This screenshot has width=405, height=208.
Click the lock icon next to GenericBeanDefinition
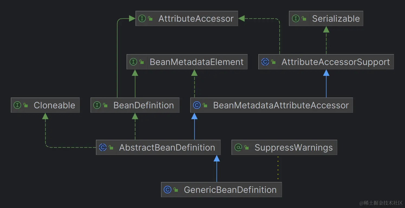(x=176, y=190)
